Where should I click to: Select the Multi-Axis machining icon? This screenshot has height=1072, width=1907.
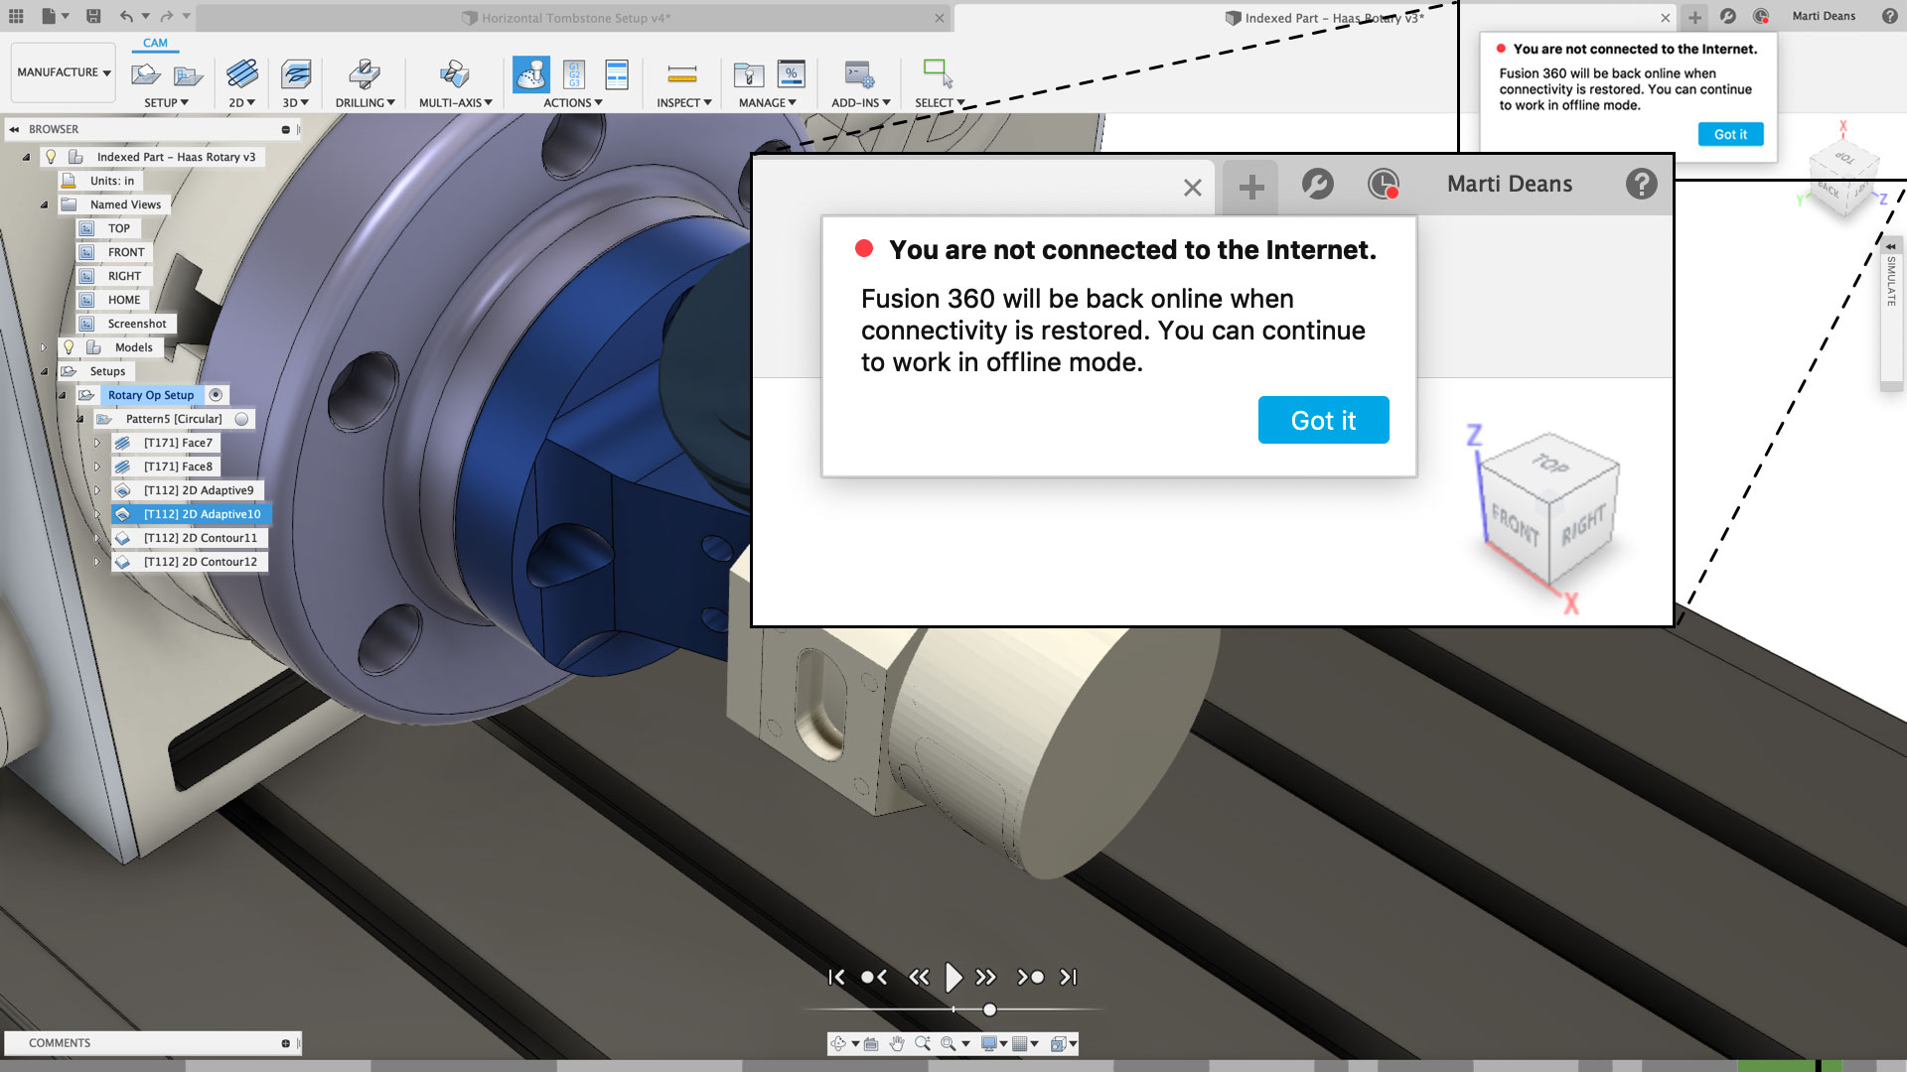452,74
